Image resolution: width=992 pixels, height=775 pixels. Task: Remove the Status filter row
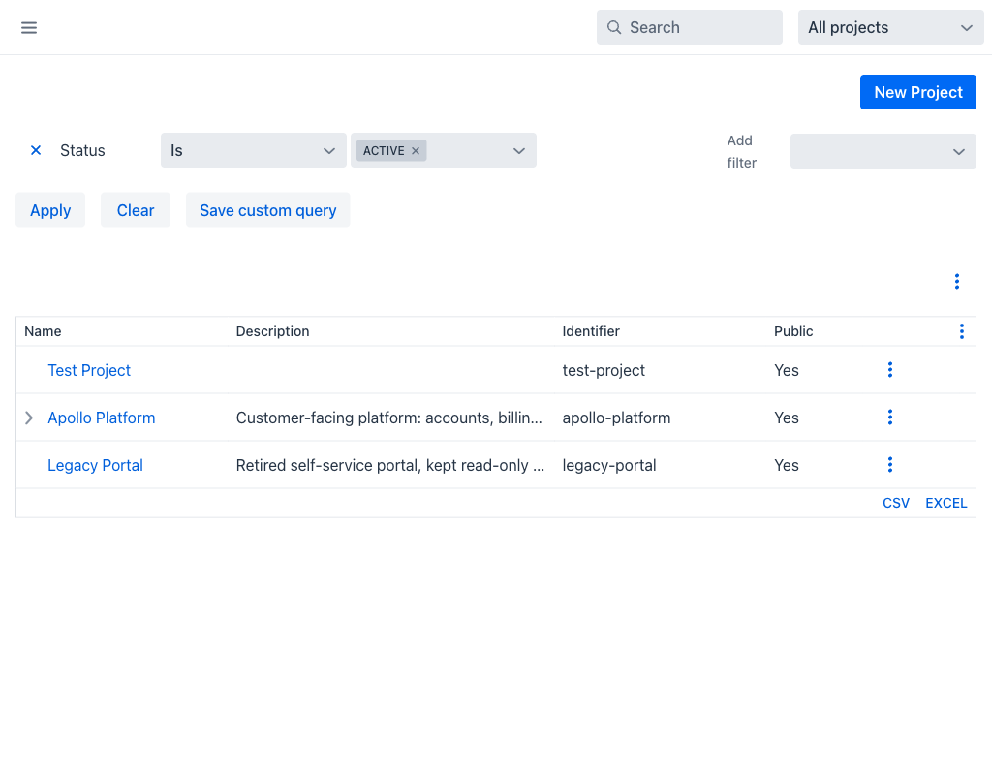coord(36,150)
